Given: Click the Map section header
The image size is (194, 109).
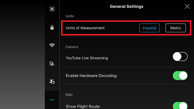Looking at the screenshot, I should coord(69,95).
